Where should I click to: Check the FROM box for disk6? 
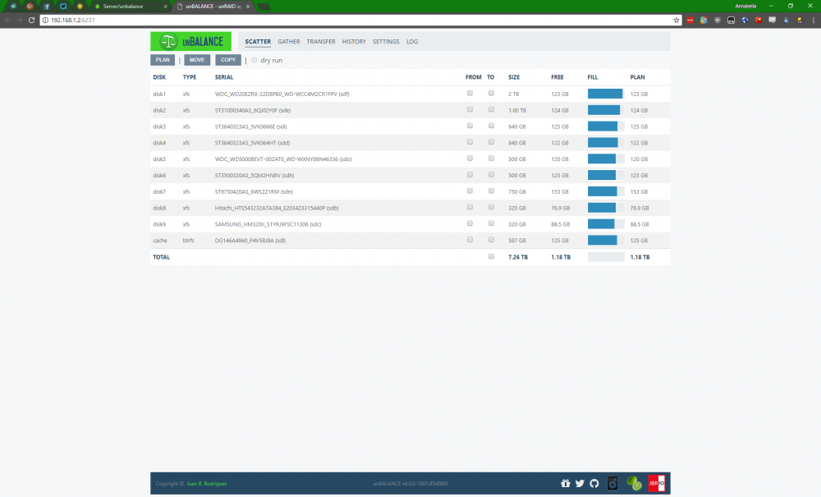tap(470, 174)
